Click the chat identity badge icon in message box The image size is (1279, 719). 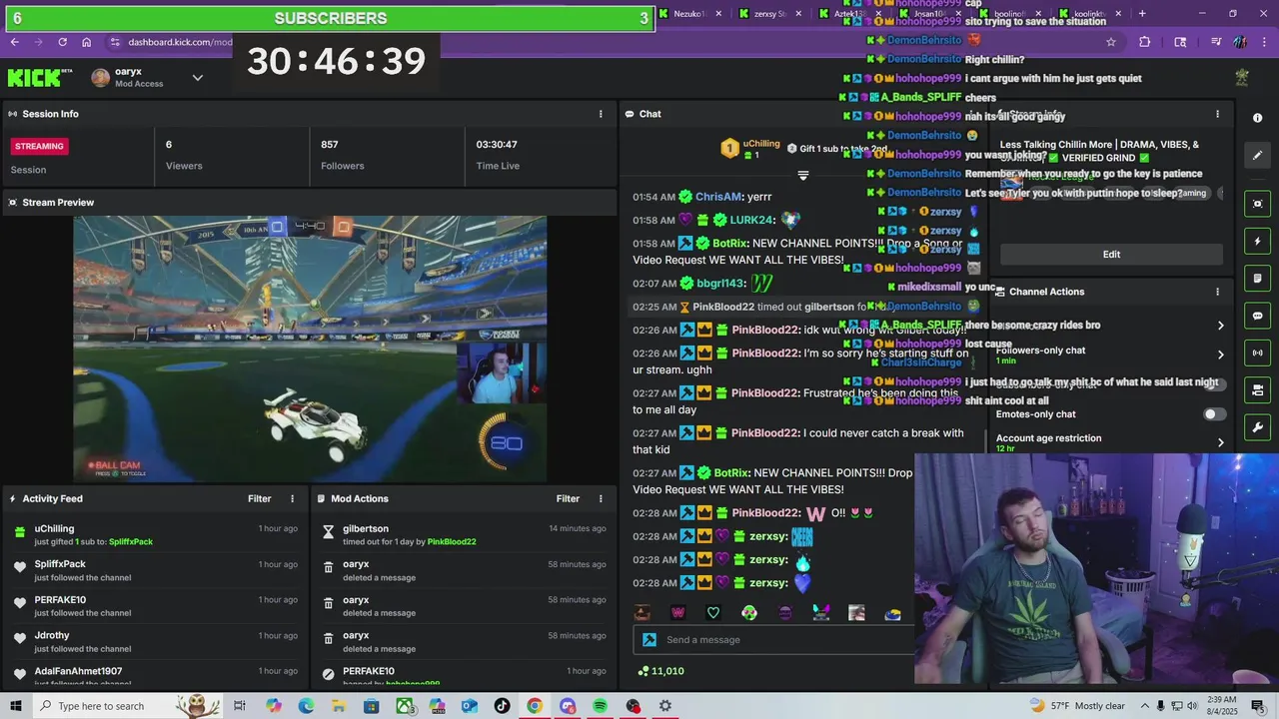pos(649,640)
